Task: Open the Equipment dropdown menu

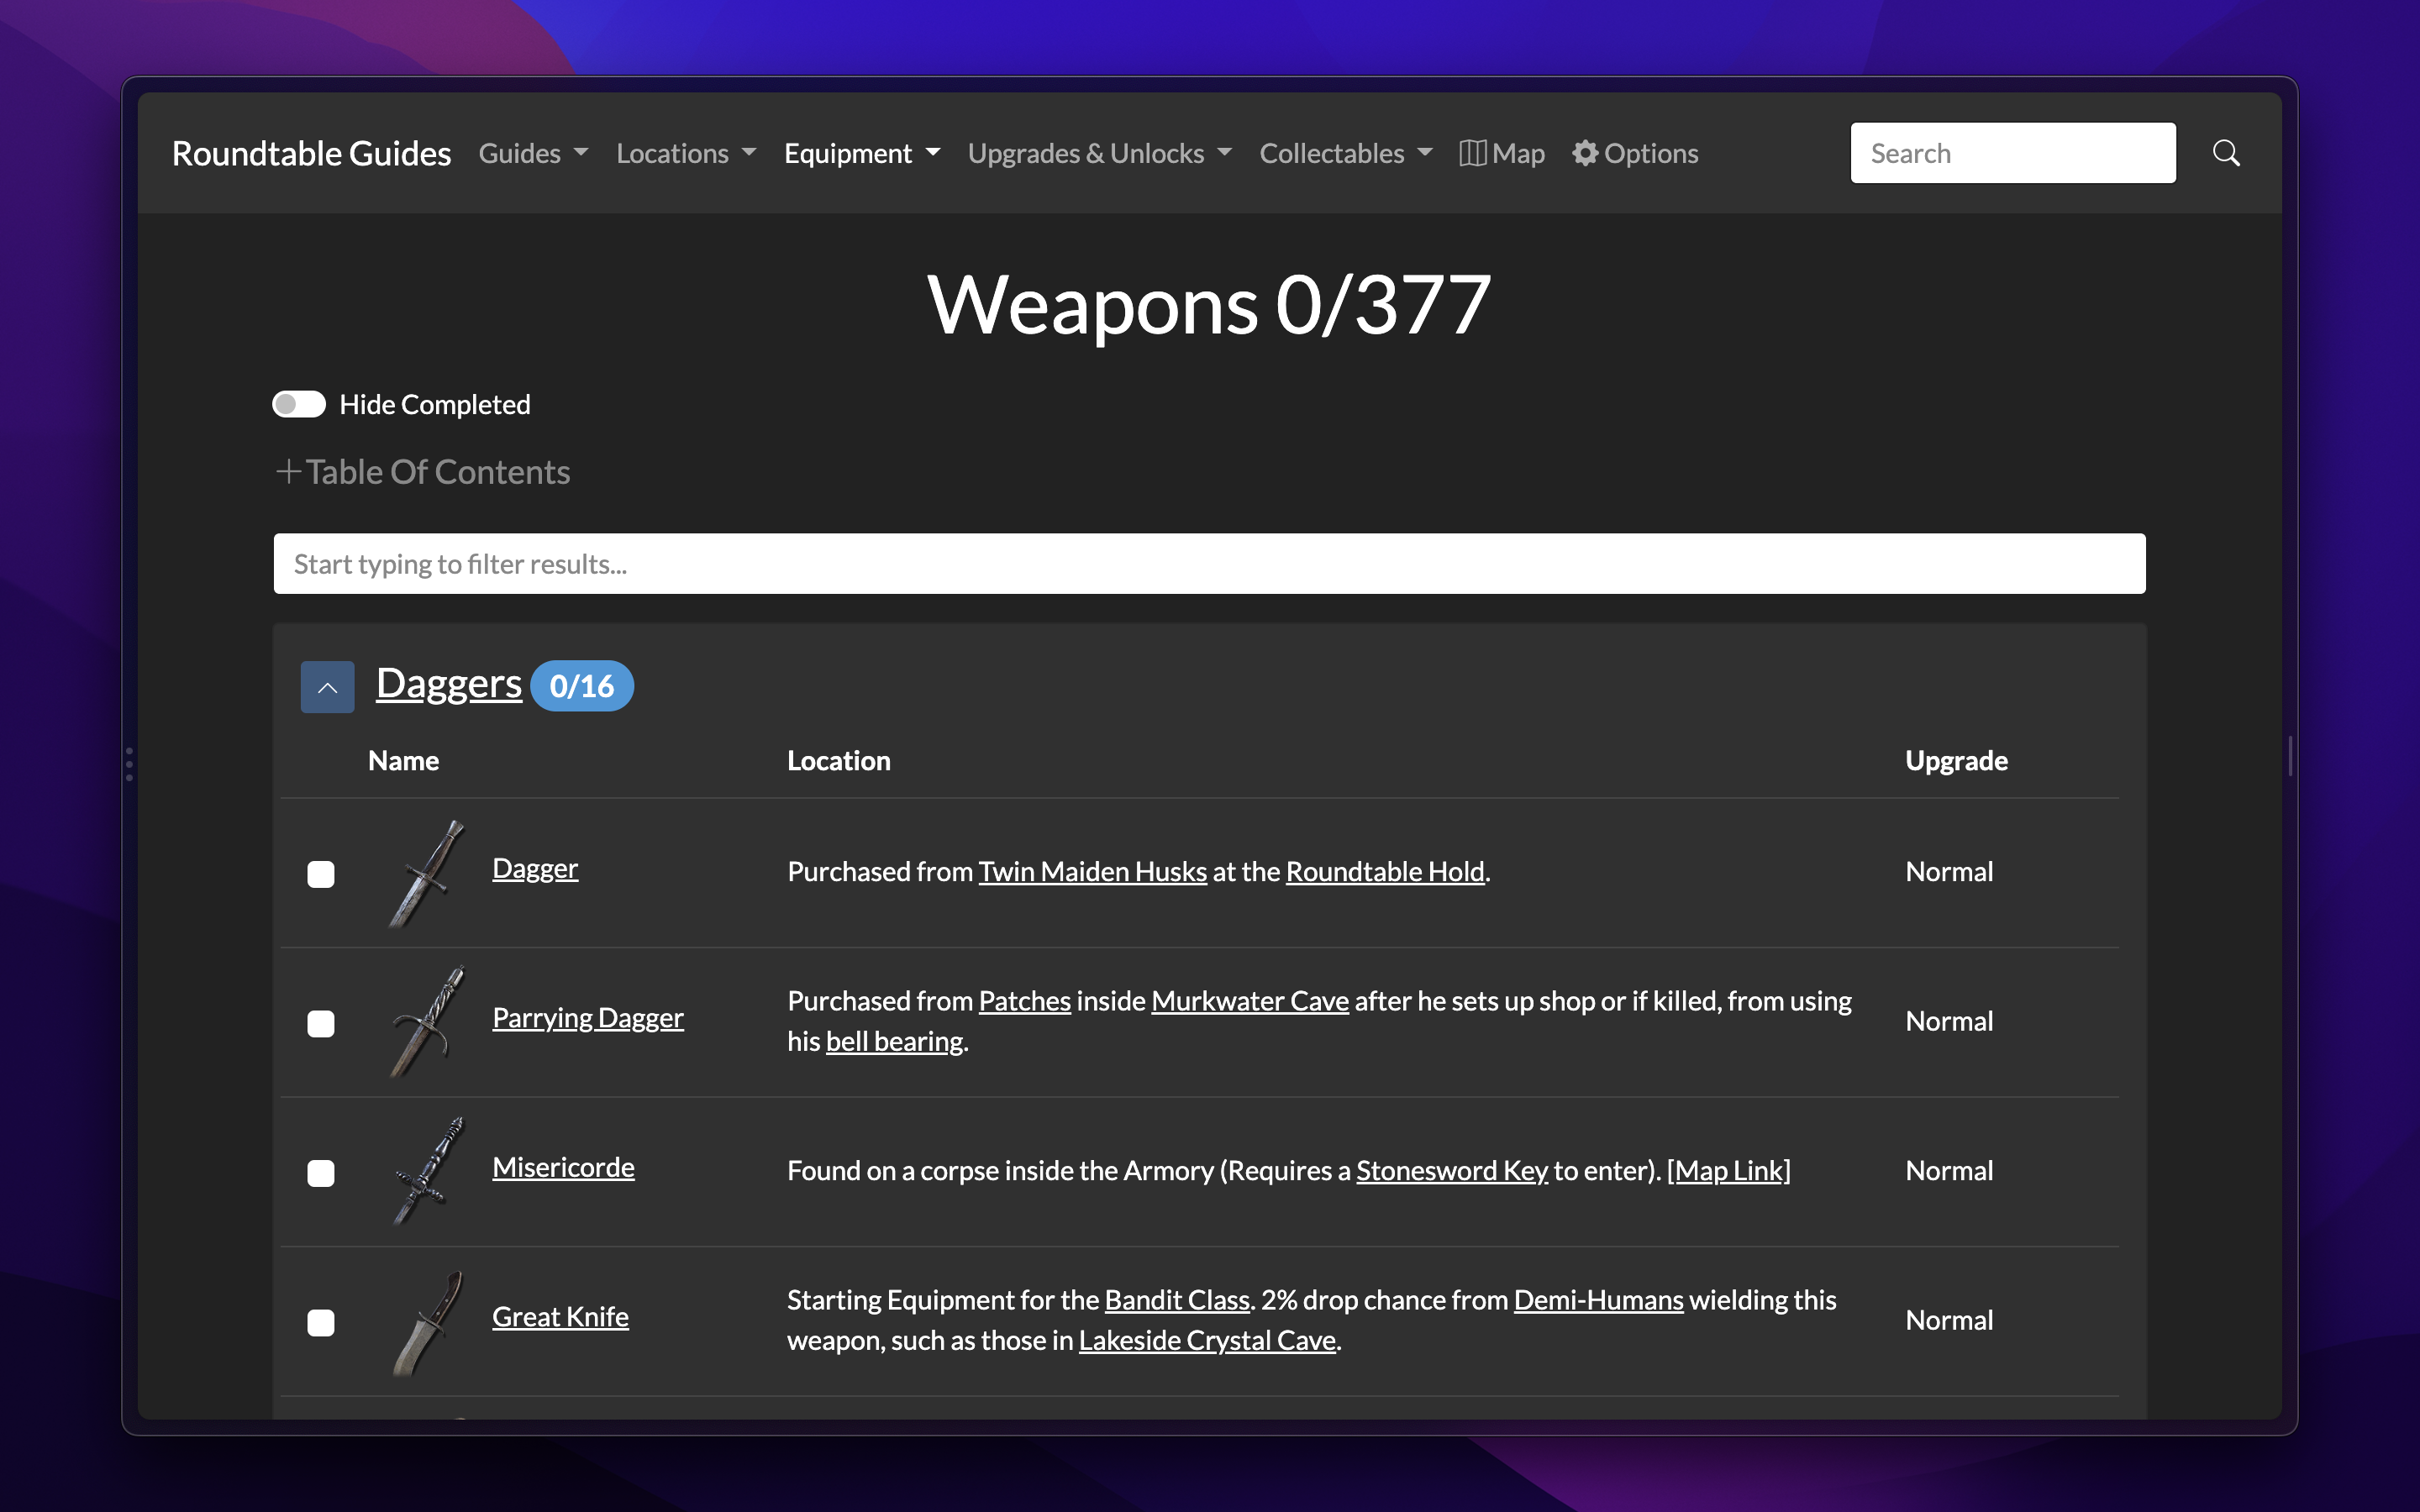Action: pos(862,153)
